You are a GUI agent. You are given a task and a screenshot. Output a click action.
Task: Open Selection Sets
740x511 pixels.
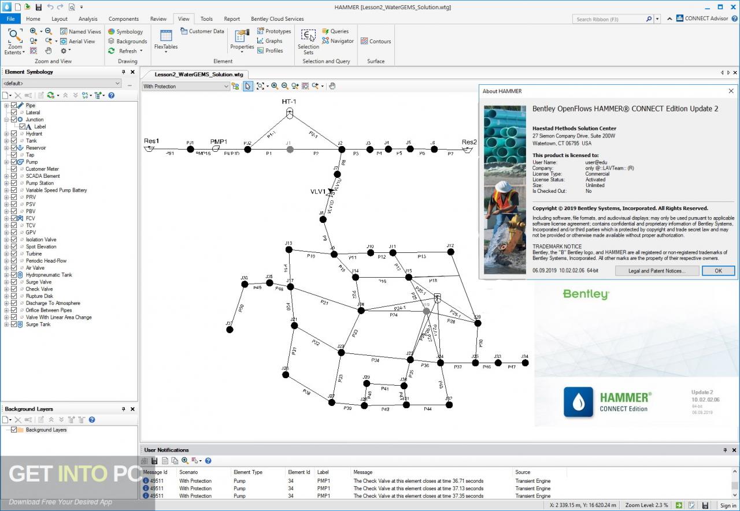[308, 42]
